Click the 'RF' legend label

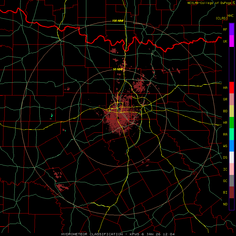coord(225,29)
